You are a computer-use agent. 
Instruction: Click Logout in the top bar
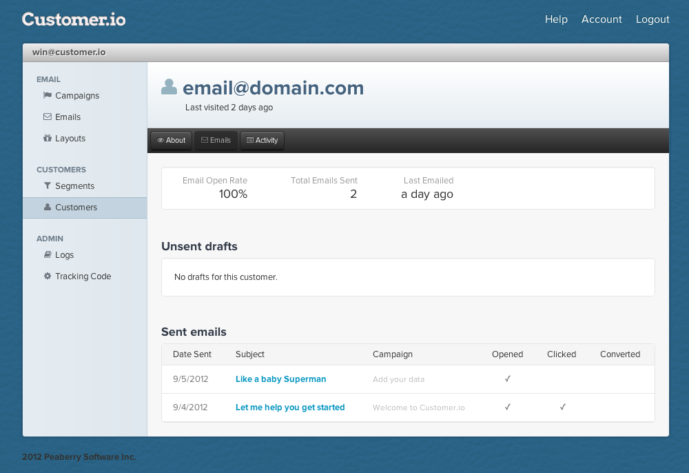tap(652, 19)
